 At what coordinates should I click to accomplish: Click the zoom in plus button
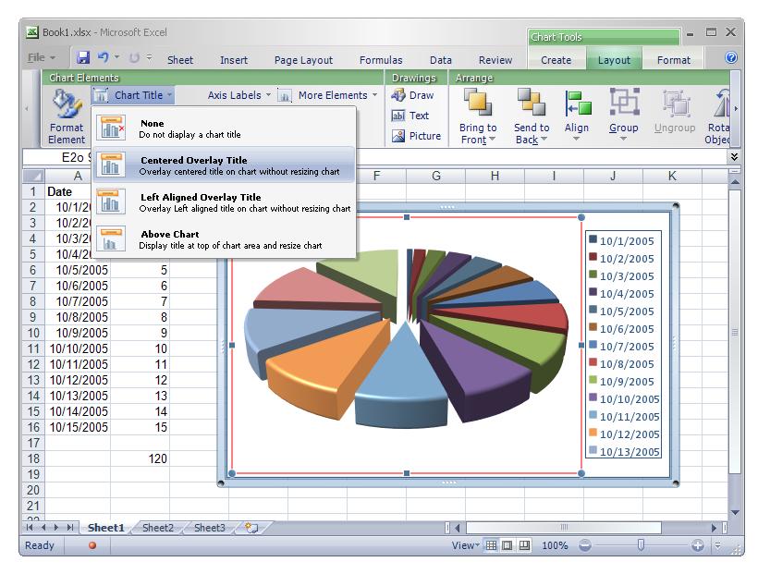[698, 545]
